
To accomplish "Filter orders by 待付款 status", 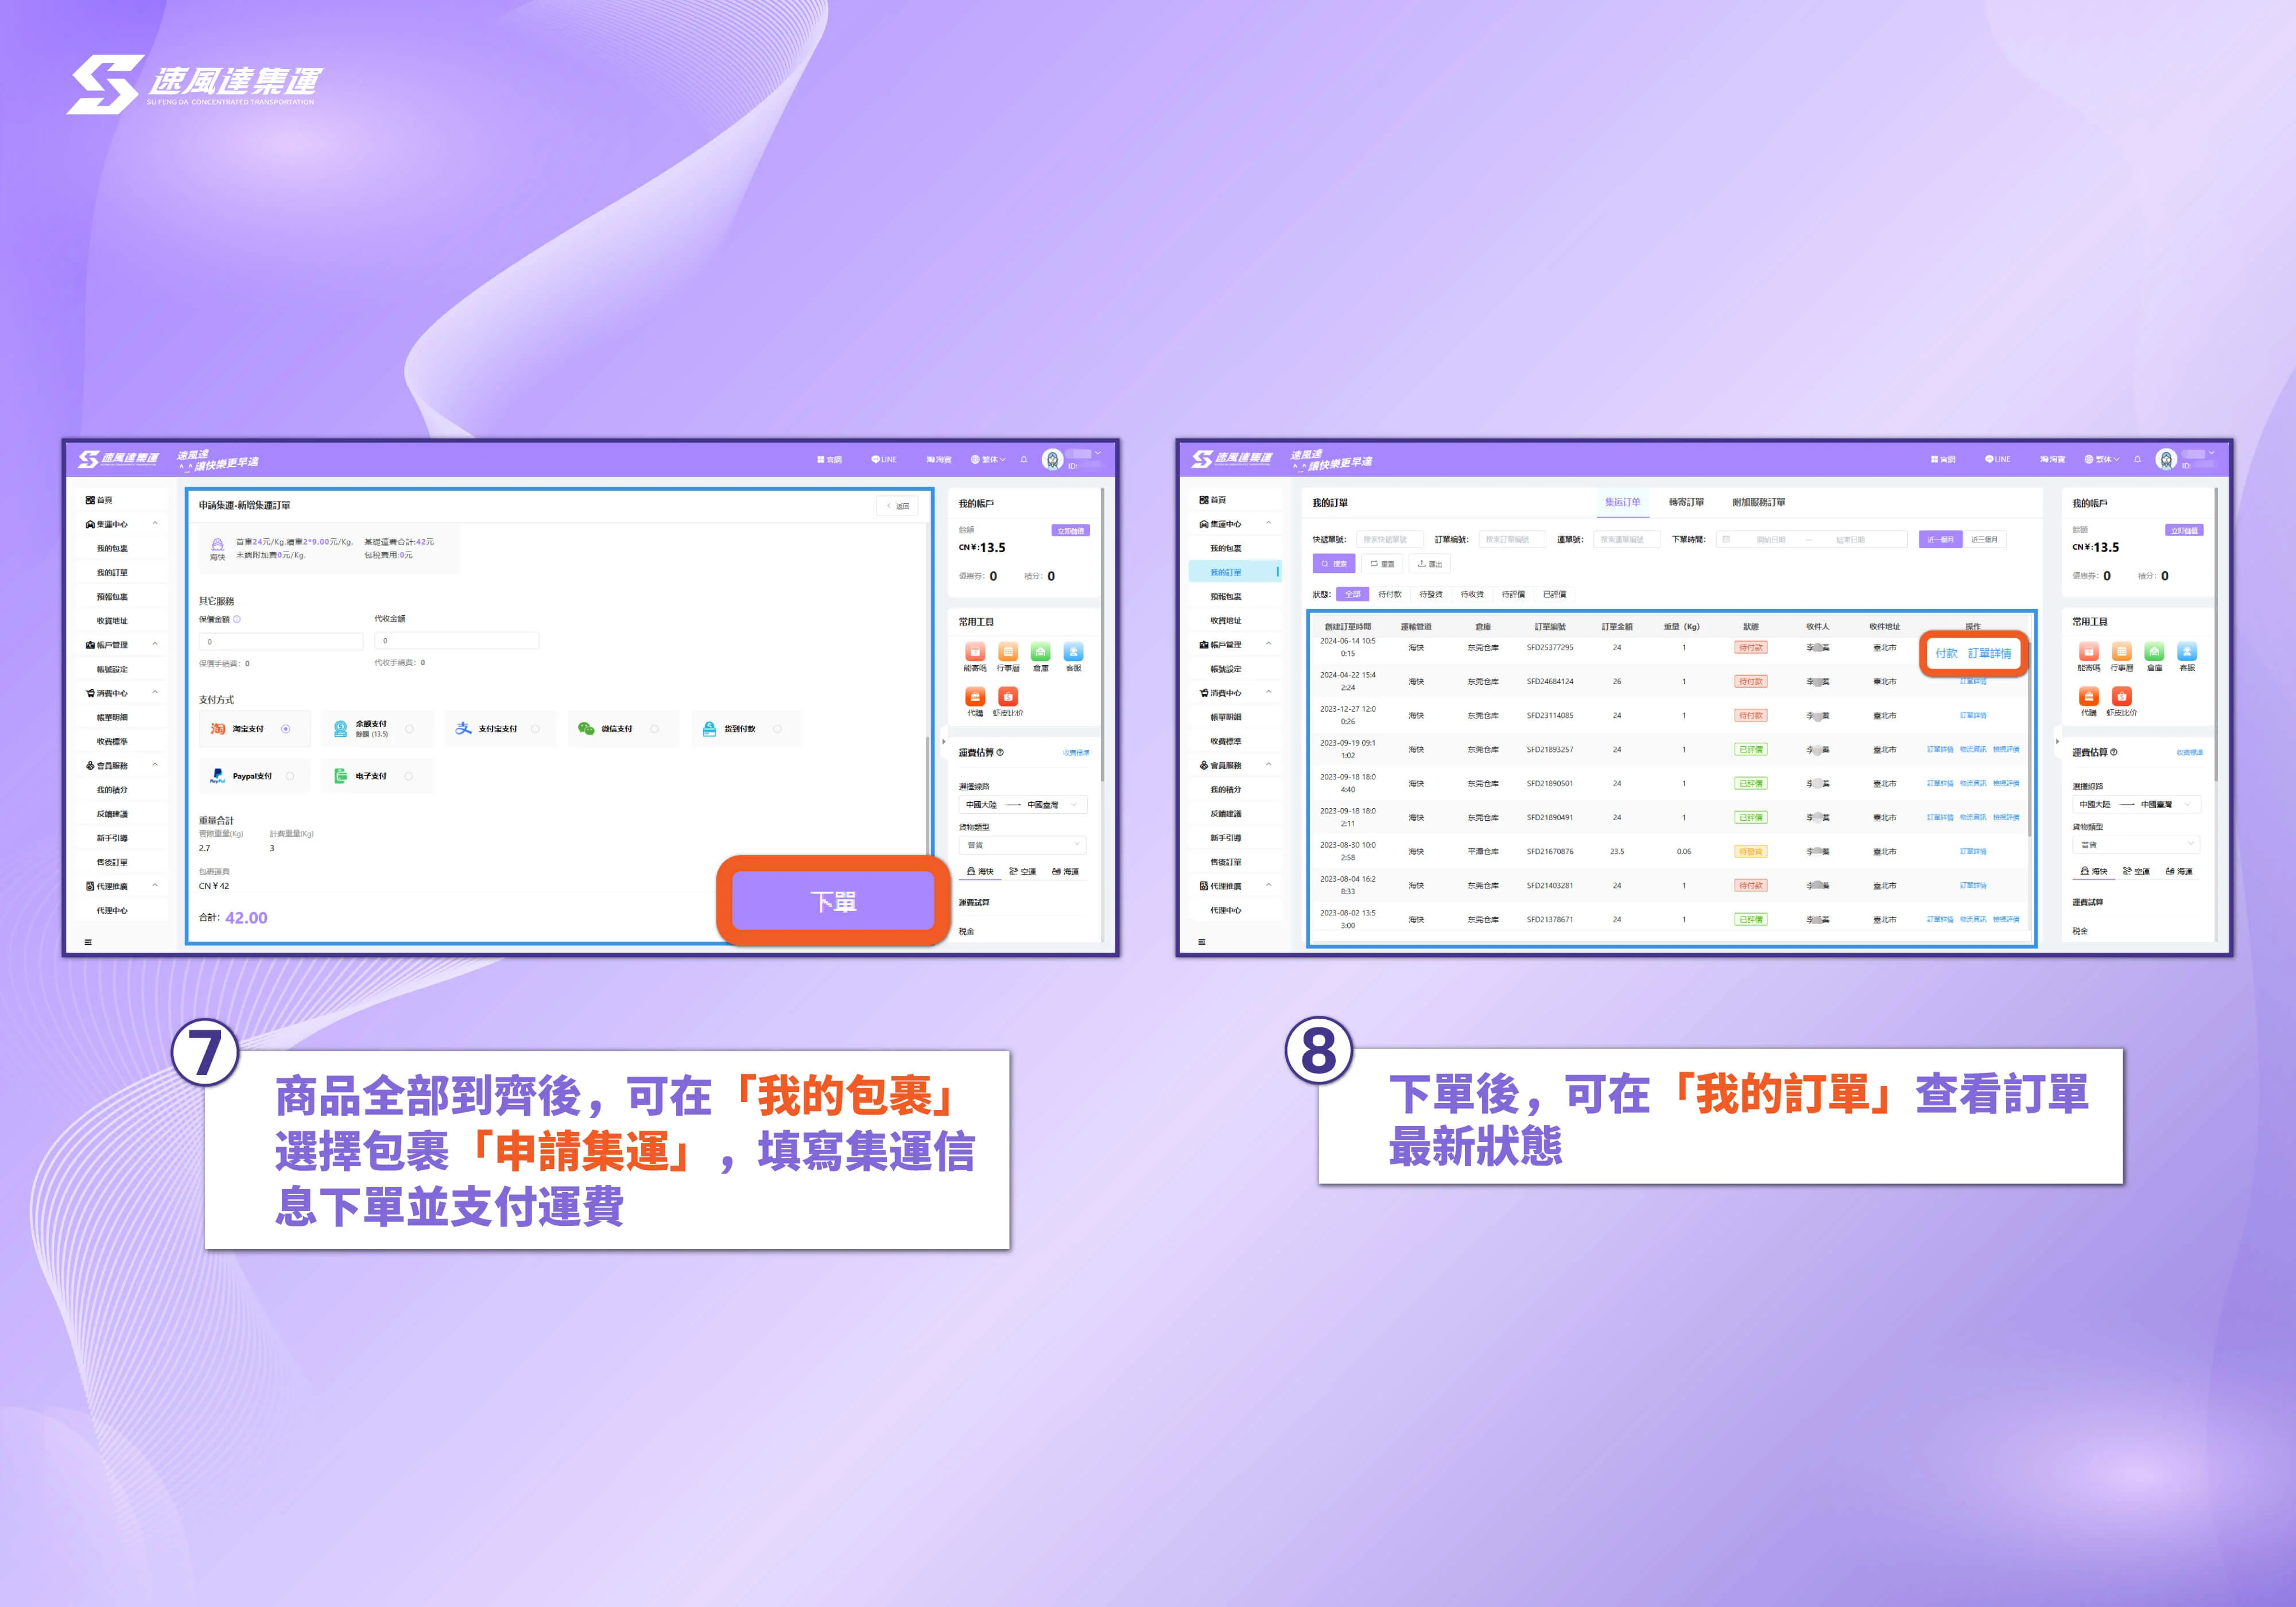I will pos(1389,594).
